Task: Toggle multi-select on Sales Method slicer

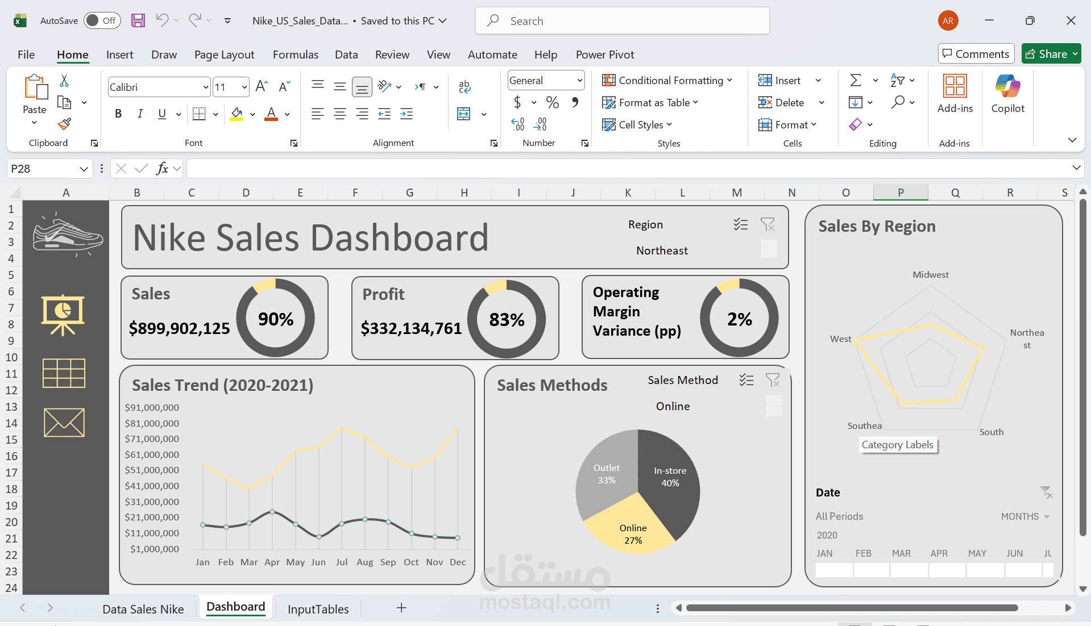Action: (x=746, y=380)
